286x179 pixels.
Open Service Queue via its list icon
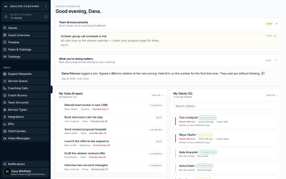point(5,81)
